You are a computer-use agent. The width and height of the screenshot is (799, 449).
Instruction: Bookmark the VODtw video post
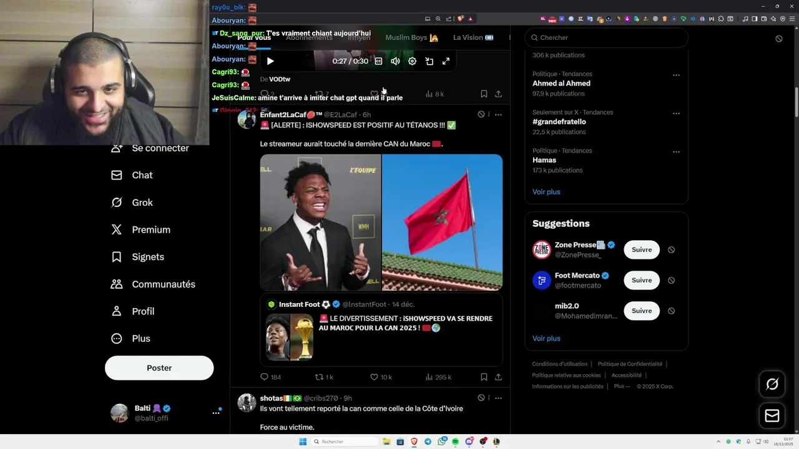(x=484, y=94)
